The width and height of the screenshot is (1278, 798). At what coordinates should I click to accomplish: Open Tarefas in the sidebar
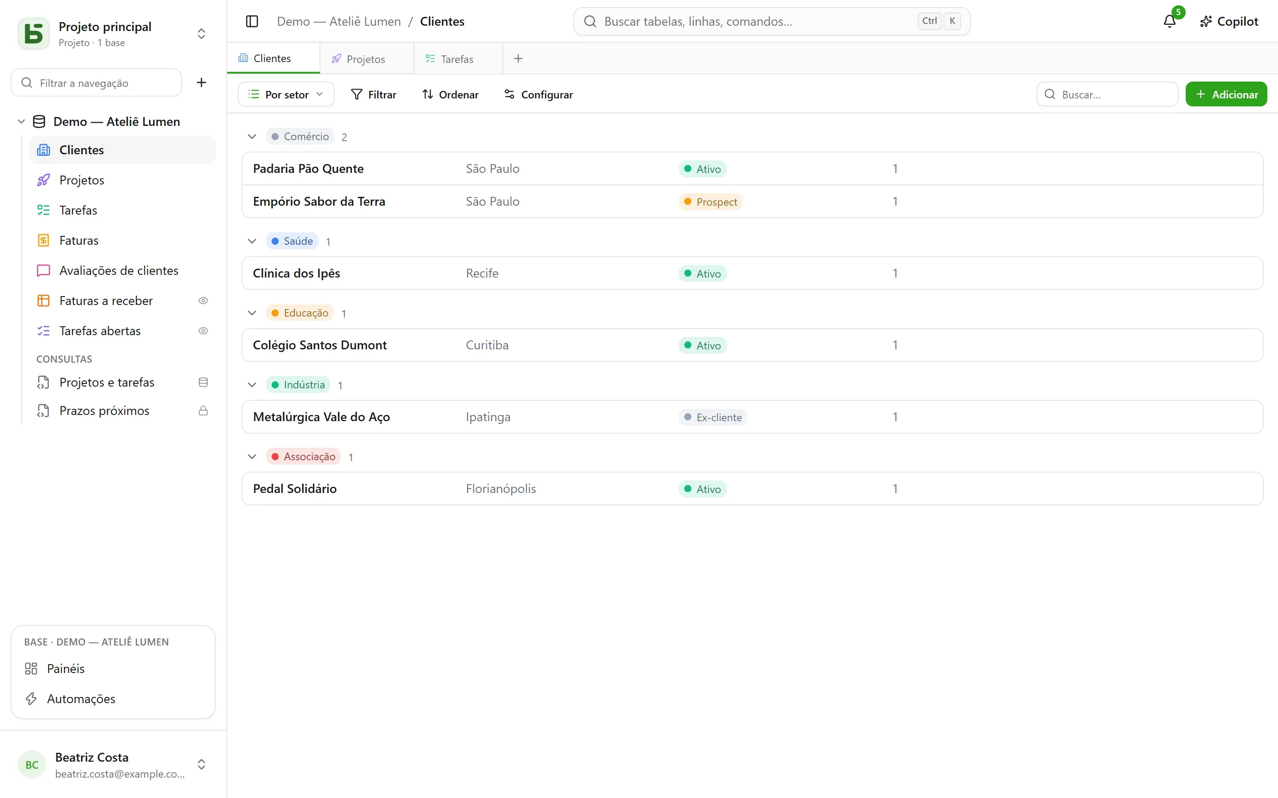point(122,210)
